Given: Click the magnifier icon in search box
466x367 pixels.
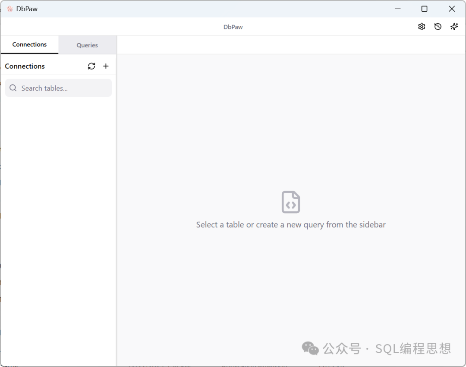Looking at the screenshot, I should [x=13, y=88].
